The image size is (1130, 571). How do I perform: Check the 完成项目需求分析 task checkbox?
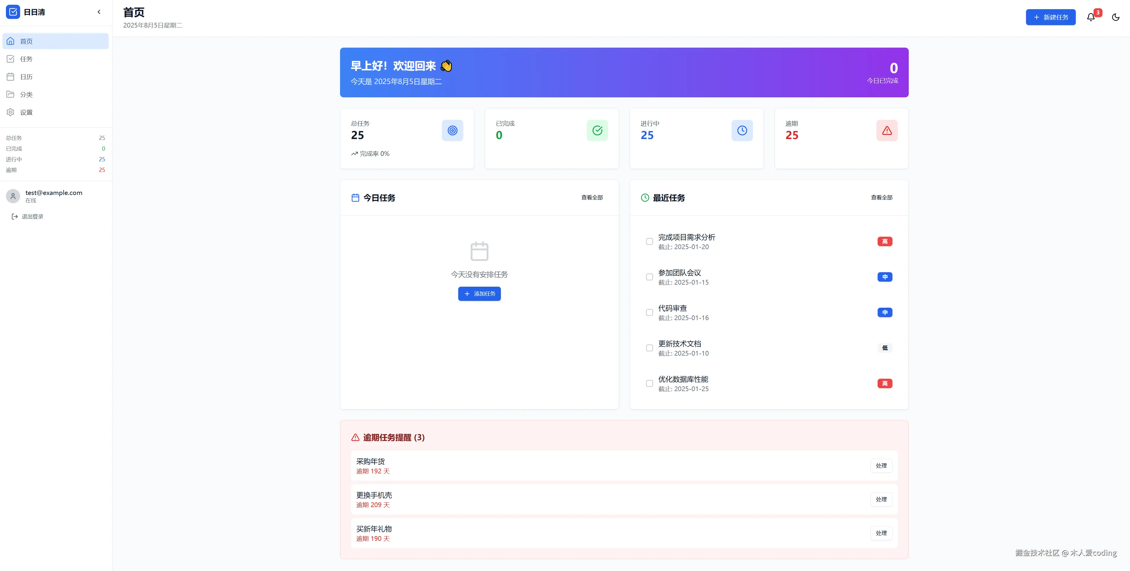[x=649, y=241]
